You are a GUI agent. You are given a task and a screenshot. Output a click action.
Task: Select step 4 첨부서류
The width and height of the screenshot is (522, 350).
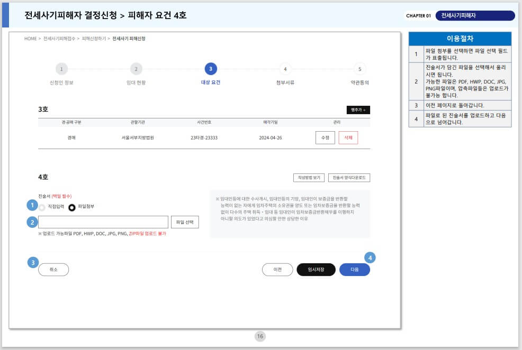coord(285,69)
